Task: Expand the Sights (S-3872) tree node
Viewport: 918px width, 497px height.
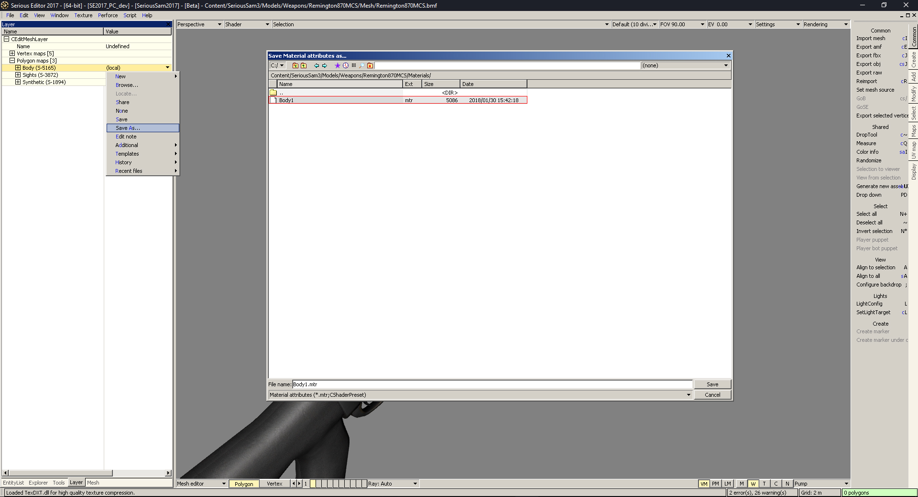Action: [x=18, y=75]
